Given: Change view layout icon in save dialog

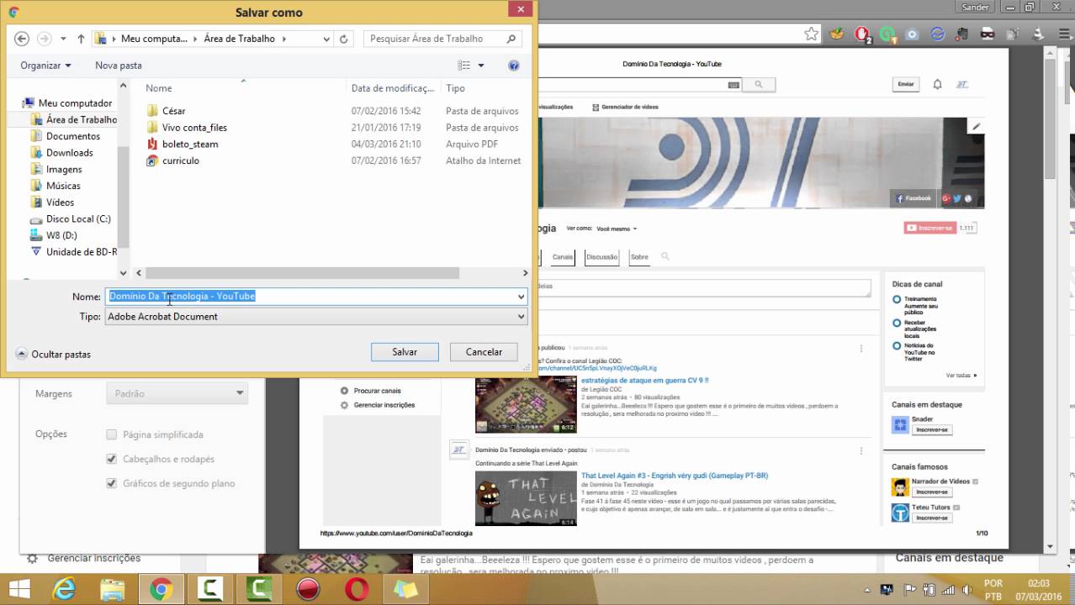Looking at the screenshot, I should coord(463,66).
